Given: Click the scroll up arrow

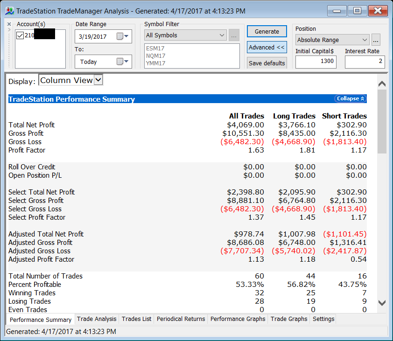Looking at the screenshot, I should [x=382, y=84].
